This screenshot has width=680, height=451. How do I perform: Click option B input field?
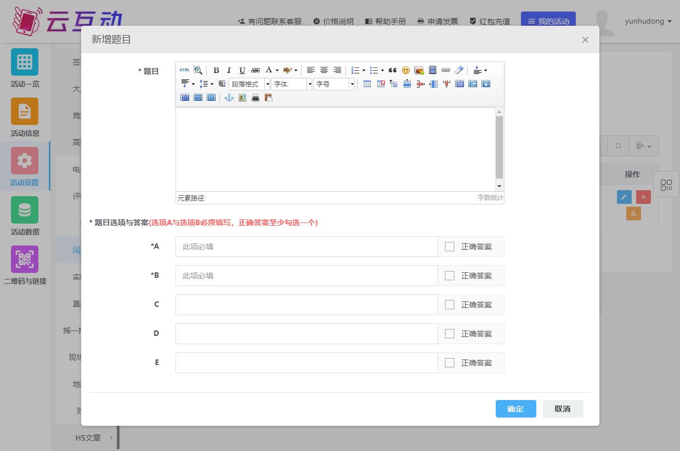(x=307, y=276)
